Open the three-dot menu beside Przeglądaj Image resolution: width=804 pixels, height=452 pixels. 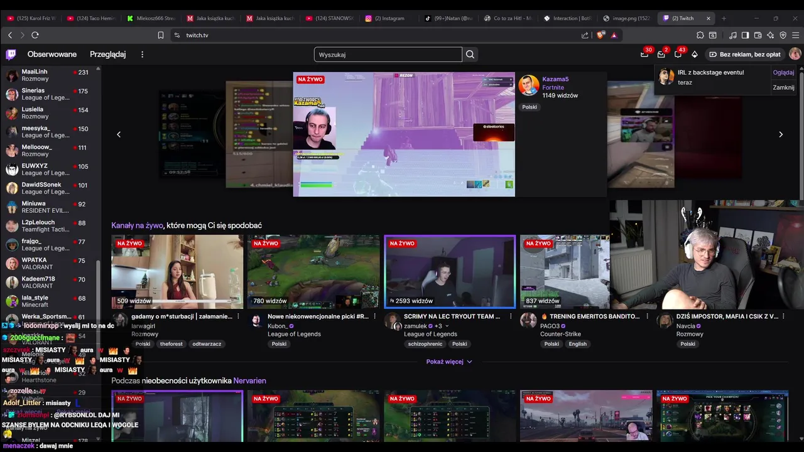142,55
